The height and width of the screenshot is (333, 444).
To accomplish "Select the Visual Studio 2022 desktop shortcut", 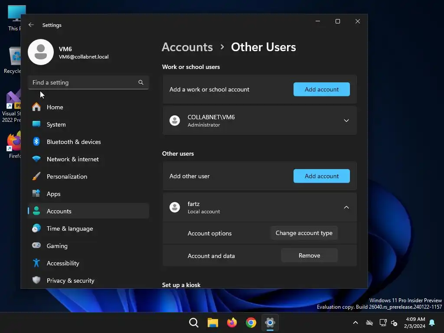I will coord(11,106).
